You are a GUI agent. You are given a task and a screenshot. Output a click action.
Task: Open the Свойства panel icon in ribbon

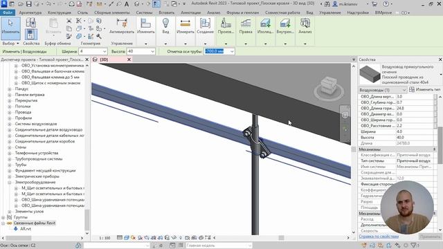point(30,35)
